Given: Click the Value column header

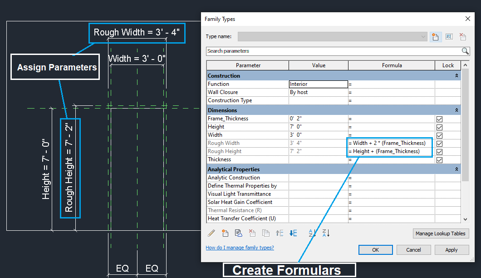Looking at the screenshot, I should [319, 65].
